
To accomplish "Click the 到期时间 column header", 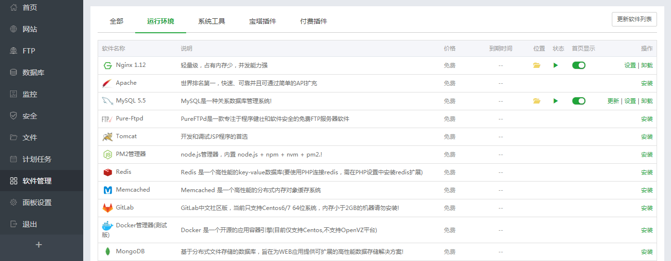I will tap(501, 49).
